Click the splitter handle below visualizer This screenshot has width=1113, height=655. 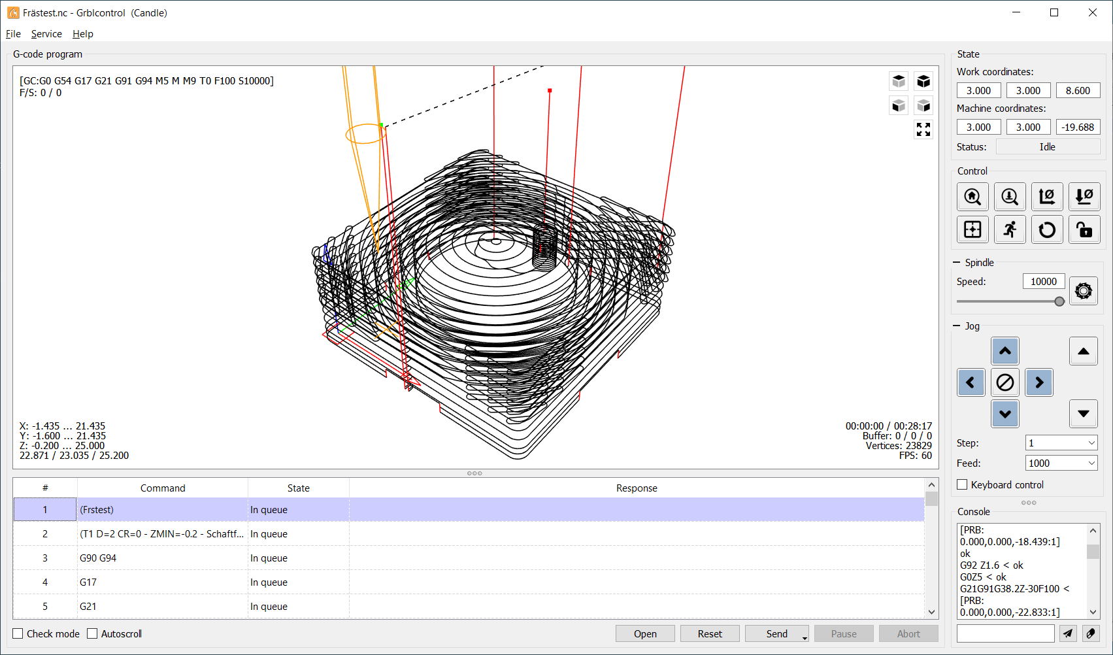pyautogui.click(x=475, y=473)
